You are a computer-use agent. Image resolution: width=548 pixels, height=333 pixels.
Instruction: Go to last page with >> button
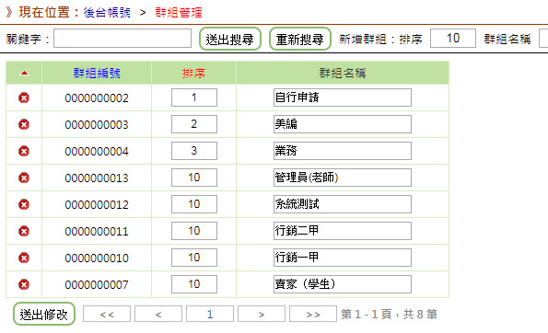click(x=313, y=314)
